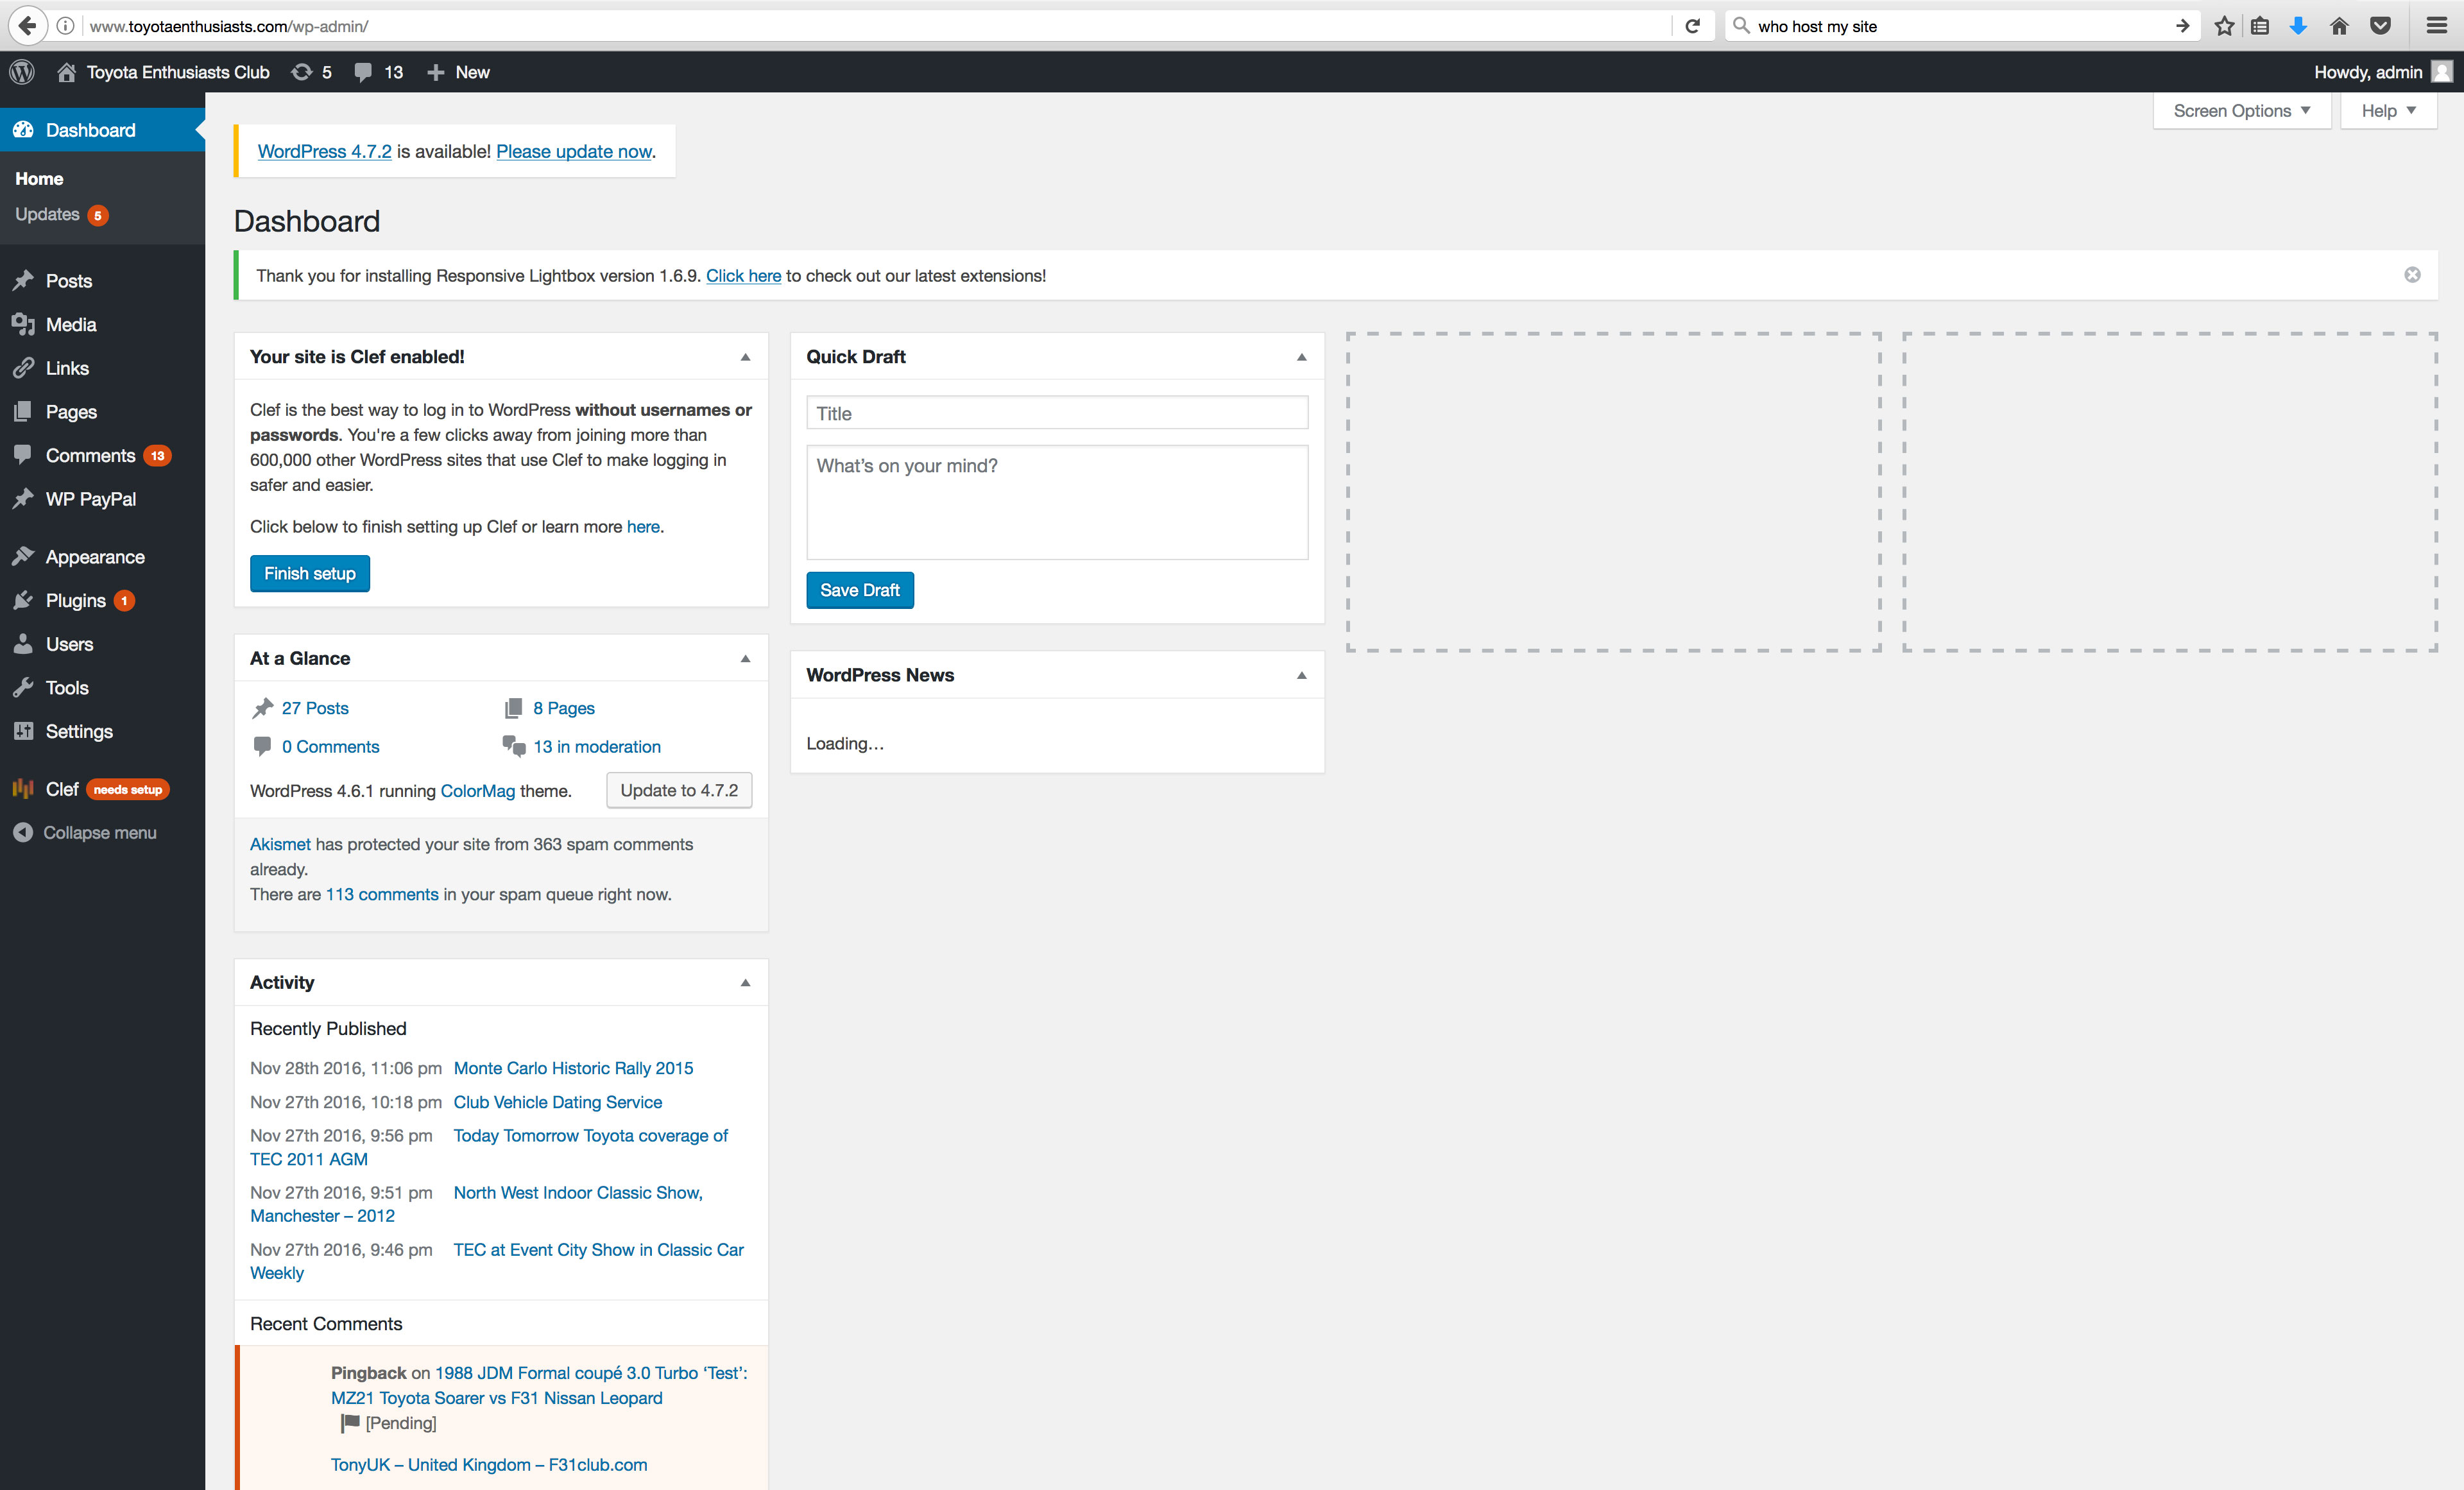Viewport: 2464px width, 1490px height.
Task: Dismiss the Responsive Lightbox notice
Action: (x=2412, y=275)
